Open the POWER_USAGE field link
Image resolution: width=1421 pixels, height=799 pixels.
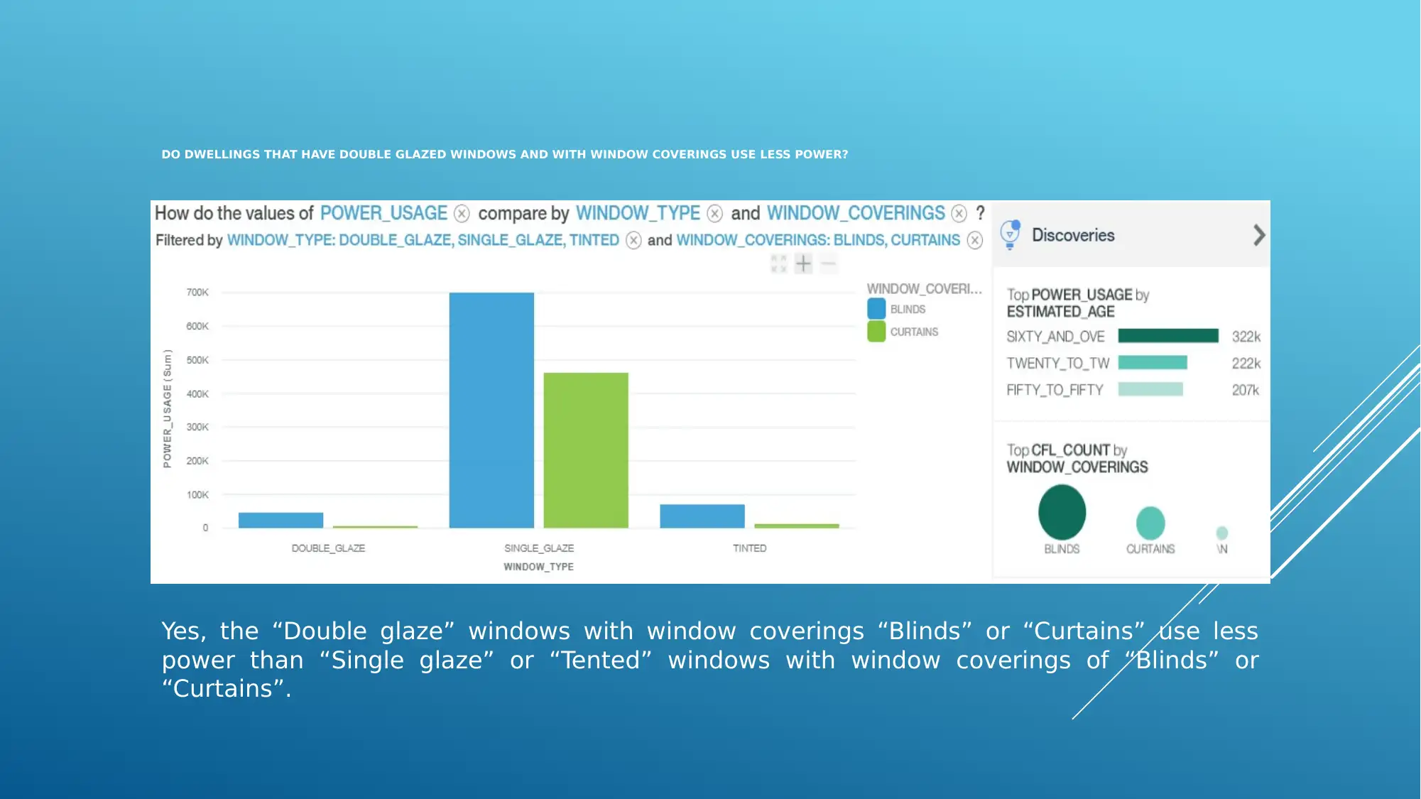pyautogui.click(x=383, y=213)
